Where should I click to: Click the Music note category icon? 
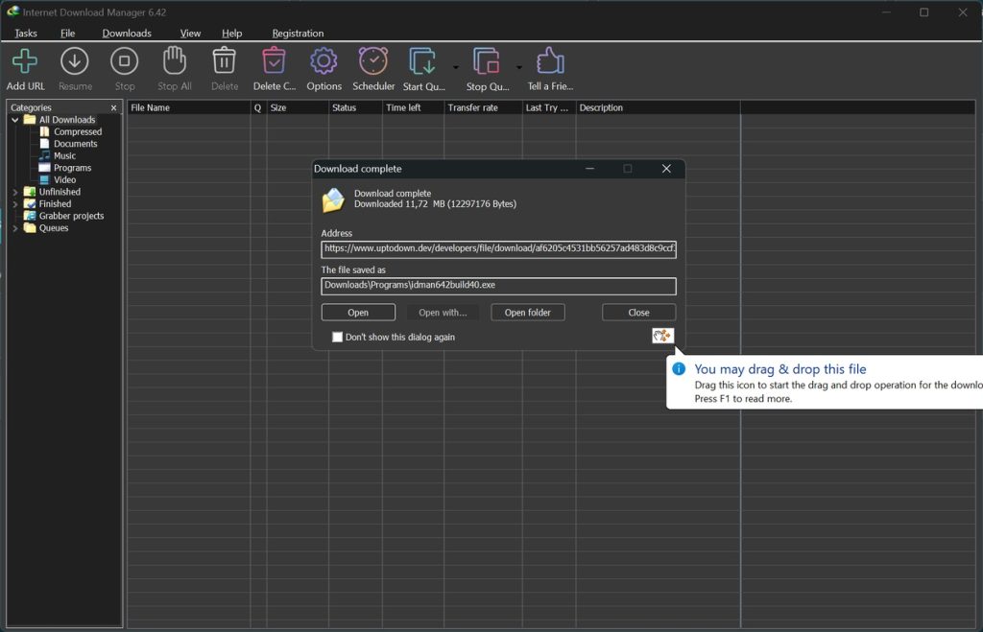point(44,155)
